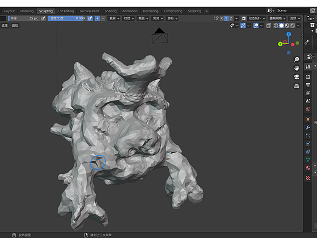Expand the 衰减 falloff dropdown

click(x=158, y=18)
